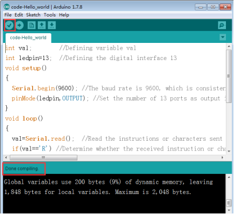234x214 pixels.
Task: Click the '//Defining the digital interface 13' comment
Action: click(118, 58)
